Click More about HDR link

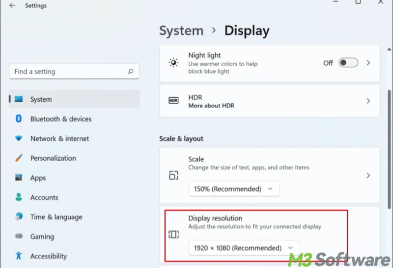[x=211, y=106]
